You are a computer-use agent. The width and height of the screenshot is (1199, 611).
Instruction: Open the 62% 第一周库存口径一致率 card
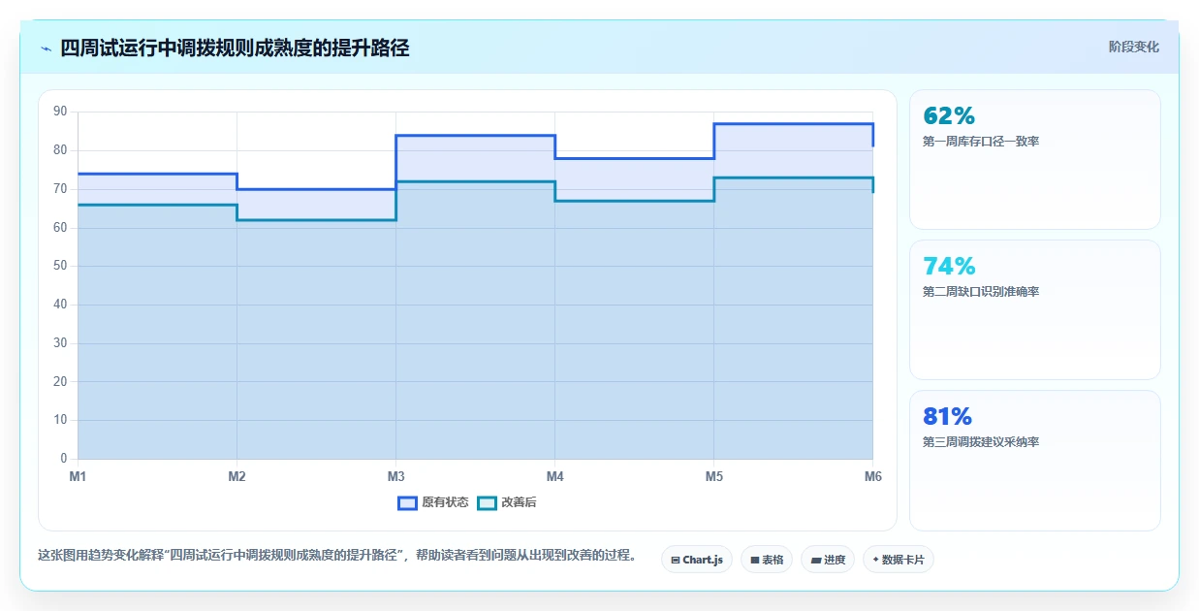1034,159
